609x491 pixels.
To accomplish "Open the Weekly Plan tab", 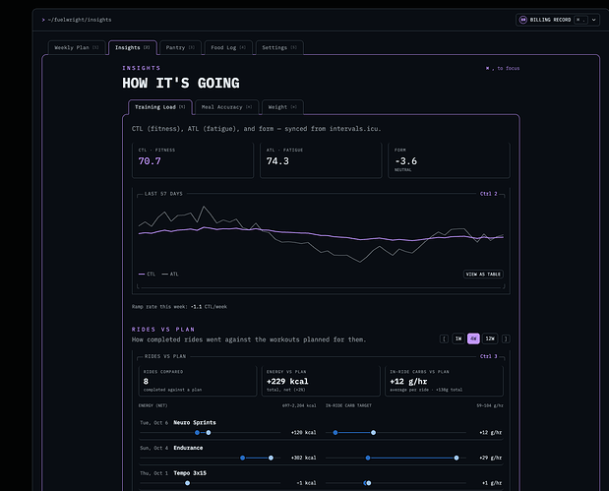I will click(x=77, y=48).
